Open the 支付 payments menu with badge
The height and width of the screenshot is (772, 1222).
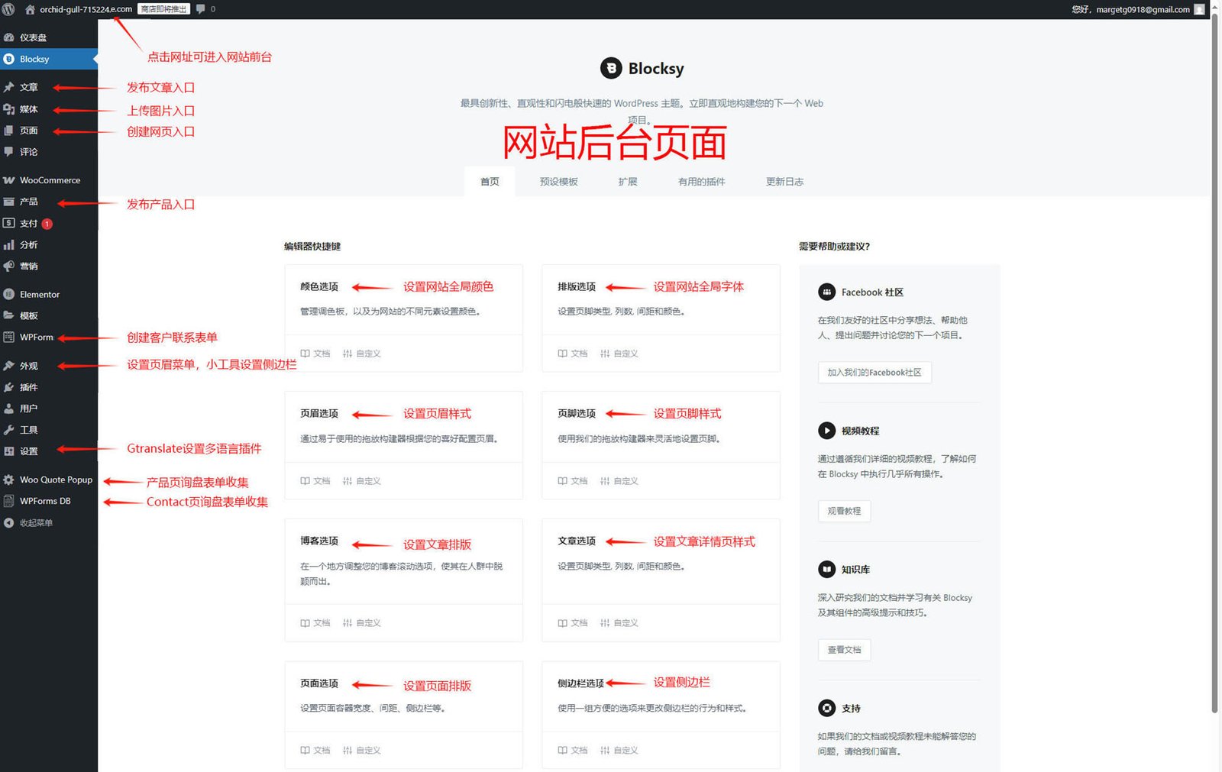[28, 224]
